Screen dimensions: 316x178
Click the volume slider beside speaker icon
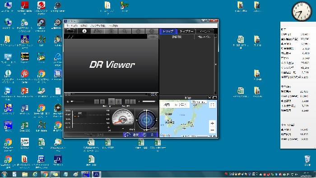click(x=78, y=101)
